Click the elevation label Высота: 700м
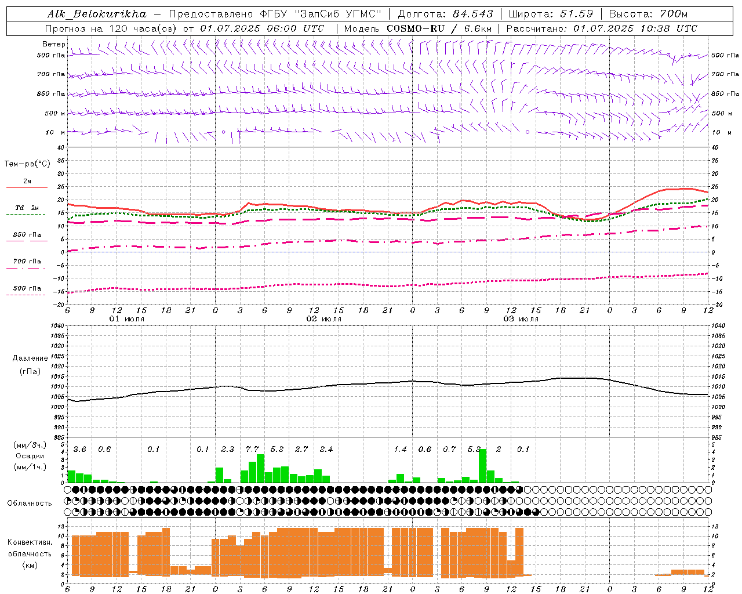The image size is (742, 594). (x=649, y=13)
